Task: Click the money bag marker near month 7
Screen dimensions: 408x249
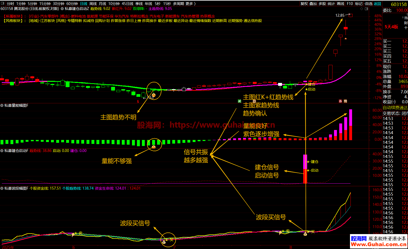Action: coord(164,242)
